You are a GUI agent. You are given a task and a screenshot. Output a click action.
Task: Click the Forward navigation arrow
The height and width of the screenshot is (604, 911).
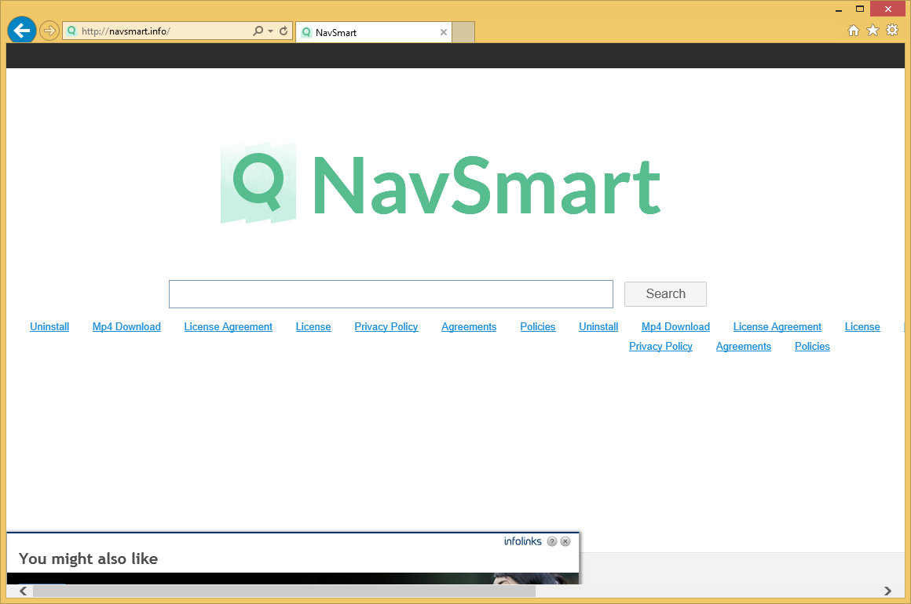[x=49, y=30]
